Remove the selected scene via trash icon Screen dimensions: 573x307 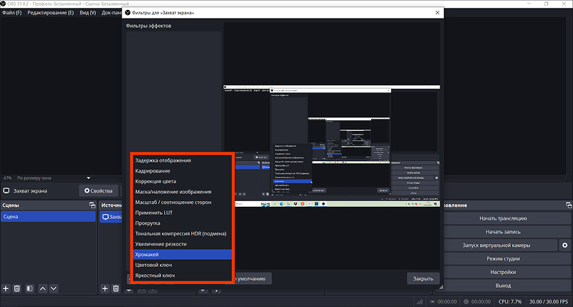(x=16, y=288)
